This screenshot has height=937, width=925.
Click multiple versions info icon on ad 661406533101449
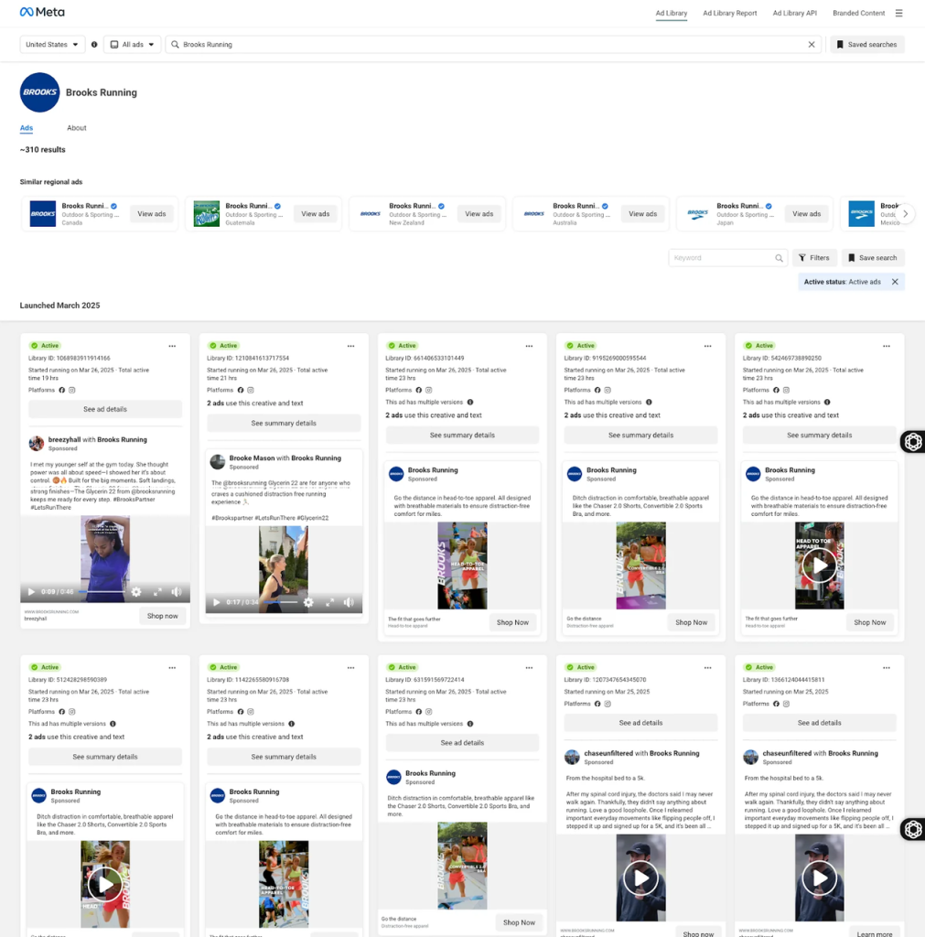(x=470, y=403)
